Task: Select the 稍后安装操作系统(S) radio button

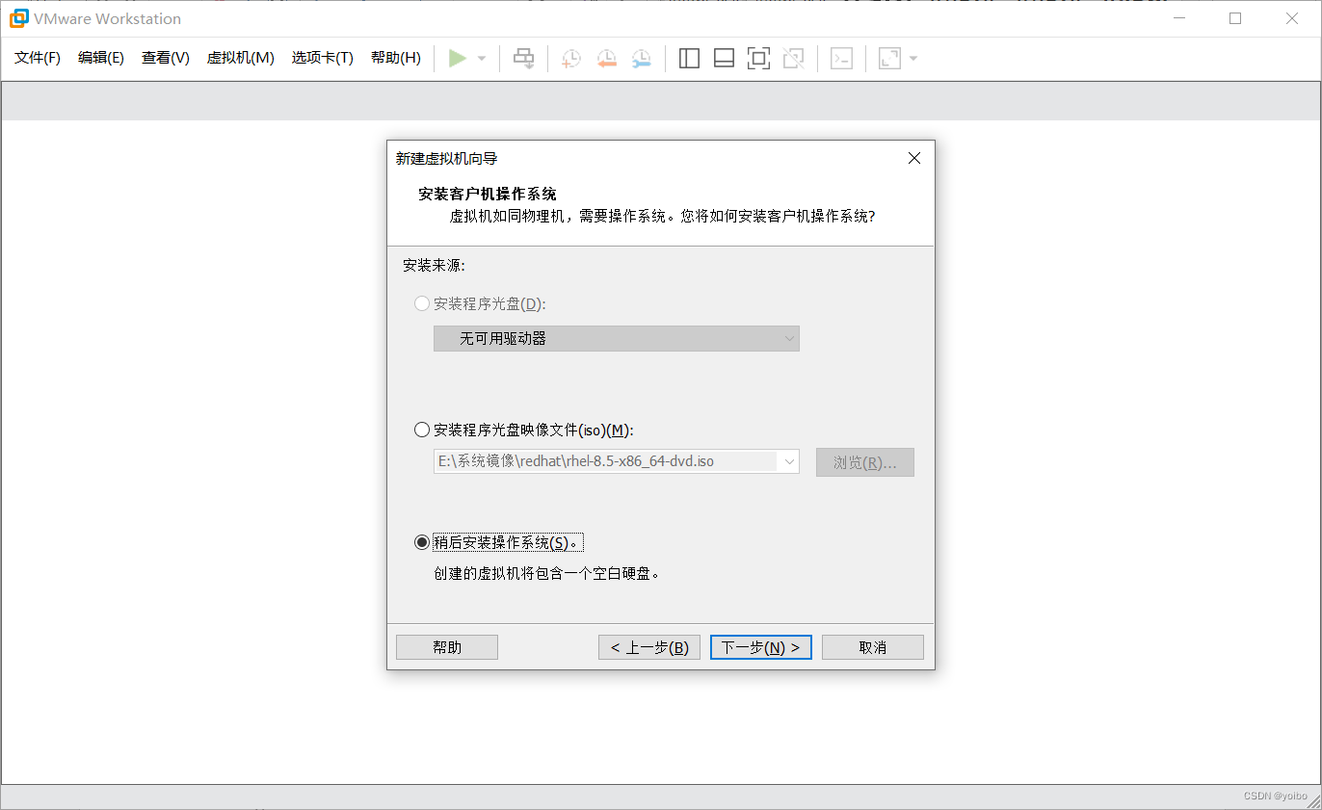Action: click(421, 542)
